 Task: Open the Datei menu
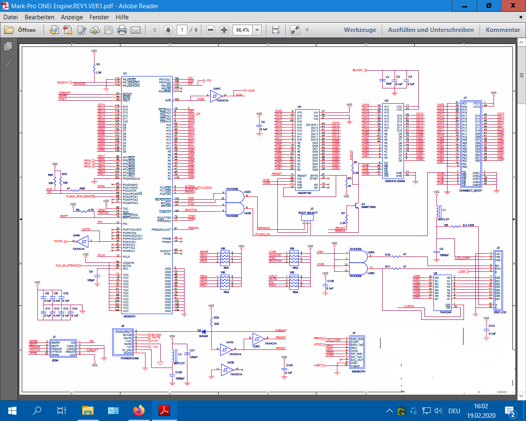tap(11, 17)
